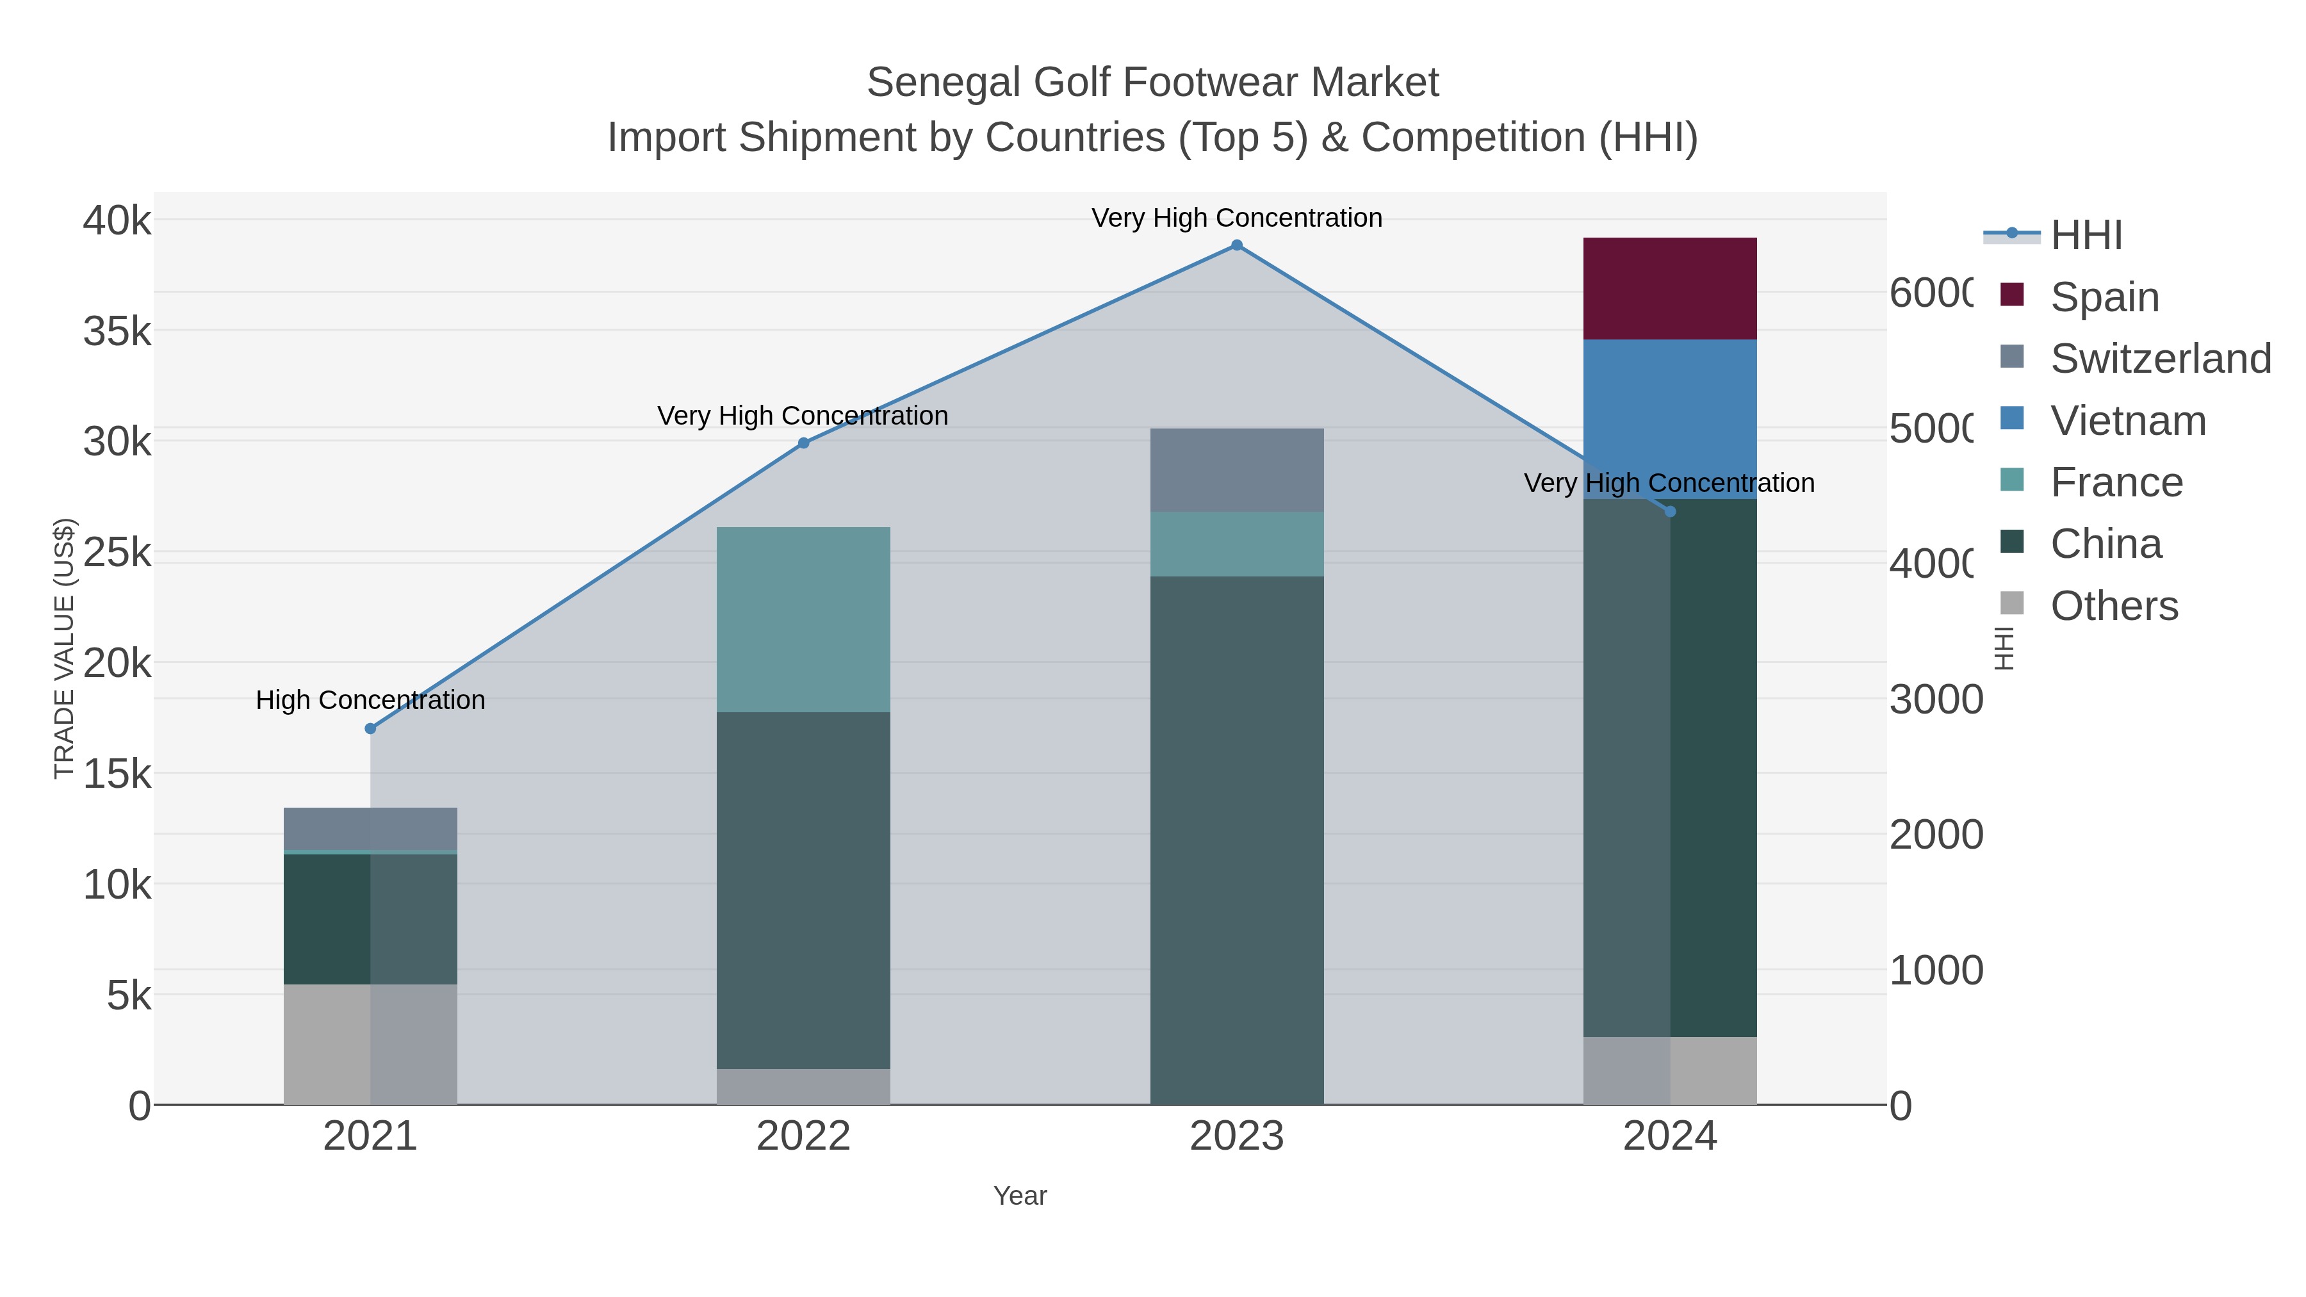The image size is (2306, 1297).
Task: Click the 'Senegal Golf Footwear Market' title
Action: tap(1153, 83)
